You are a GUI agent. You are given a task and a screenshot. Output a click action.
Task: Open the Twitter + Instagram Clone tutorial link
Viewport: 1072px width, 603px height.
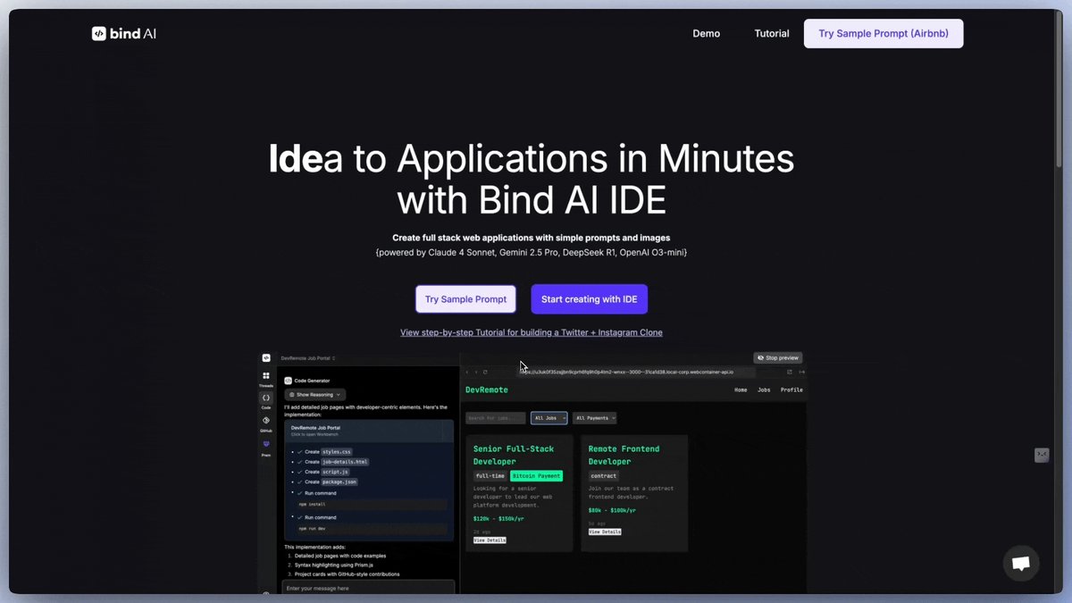(532, 332)
